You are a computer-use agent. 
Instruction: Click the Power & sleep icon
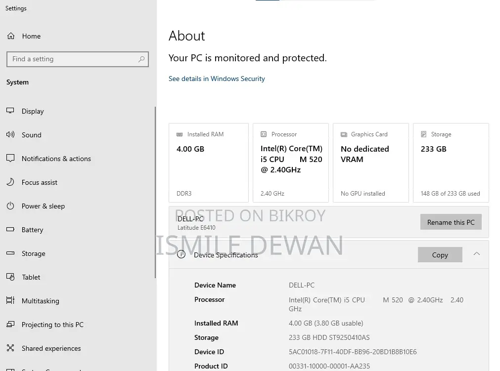10,206
